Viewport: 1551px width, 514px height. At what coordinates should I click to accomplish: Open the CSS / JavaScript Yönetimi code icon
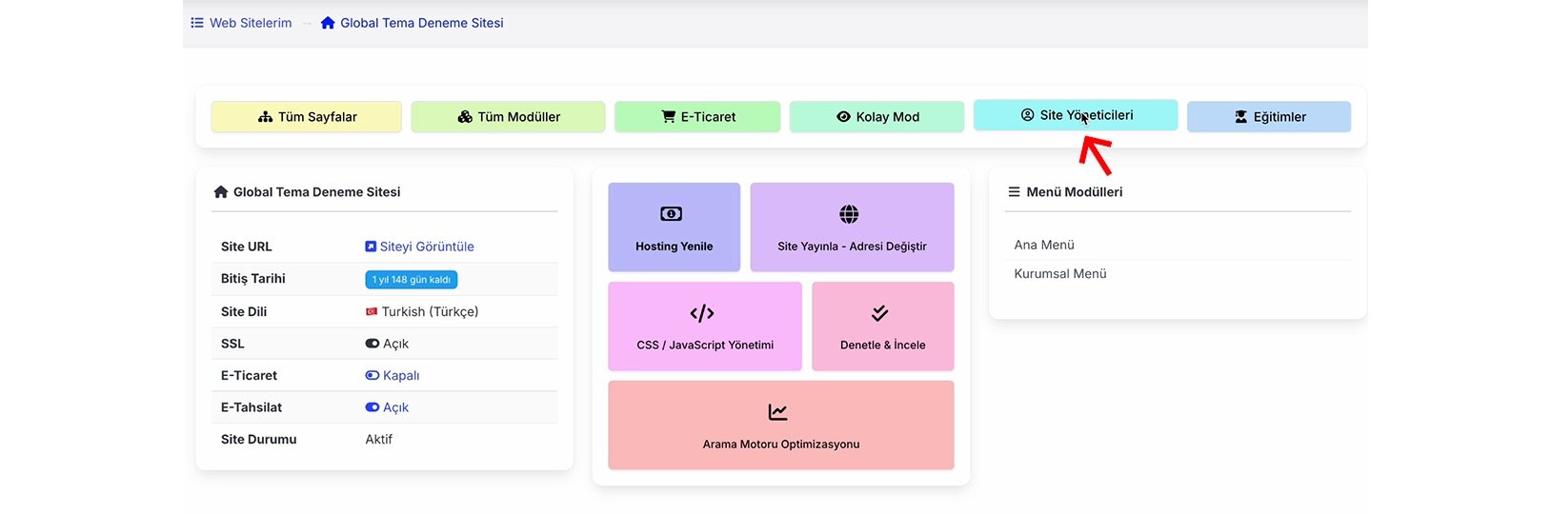[x=702, y=313]
